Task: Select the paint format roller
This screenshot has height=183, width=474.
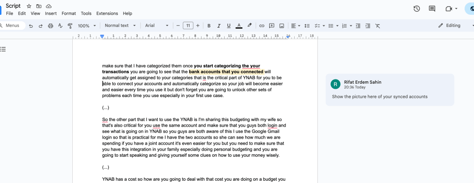Action: coord(70,26)
